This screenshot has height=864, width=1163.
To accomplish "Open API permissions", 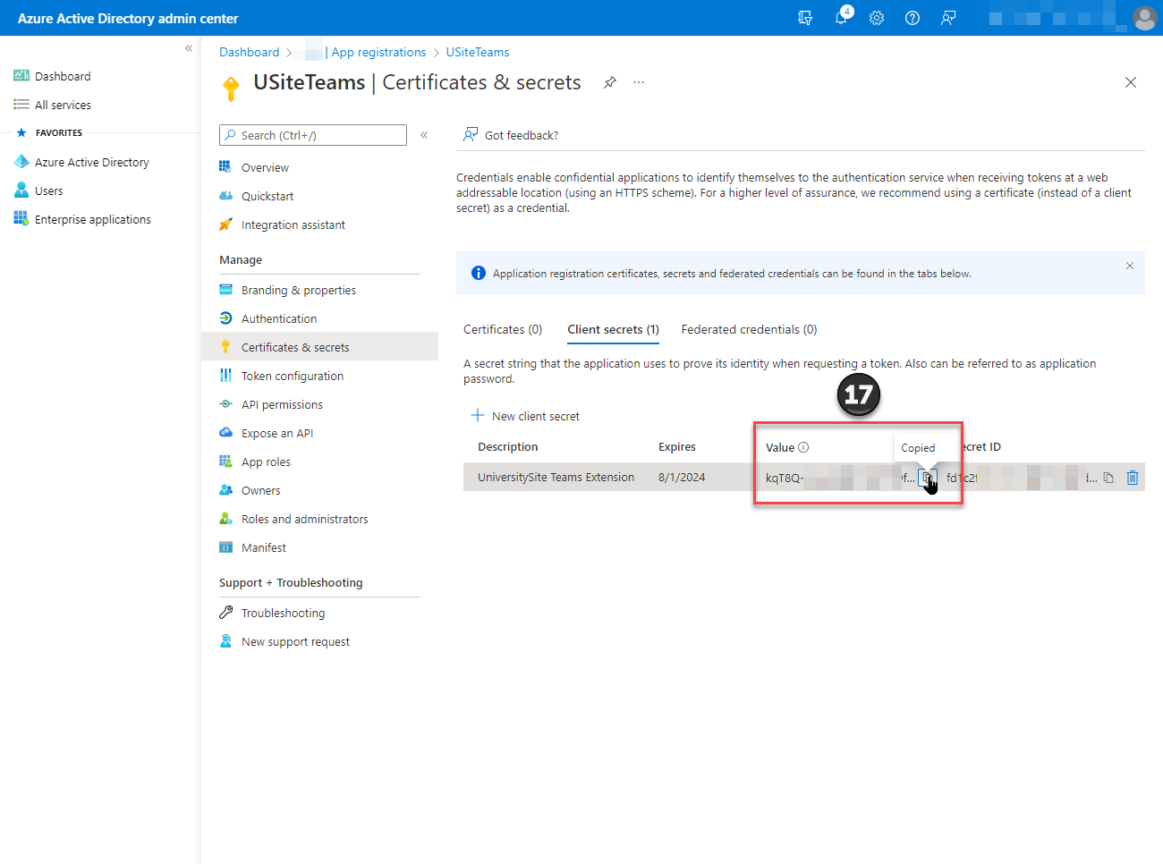I will 282,404.
